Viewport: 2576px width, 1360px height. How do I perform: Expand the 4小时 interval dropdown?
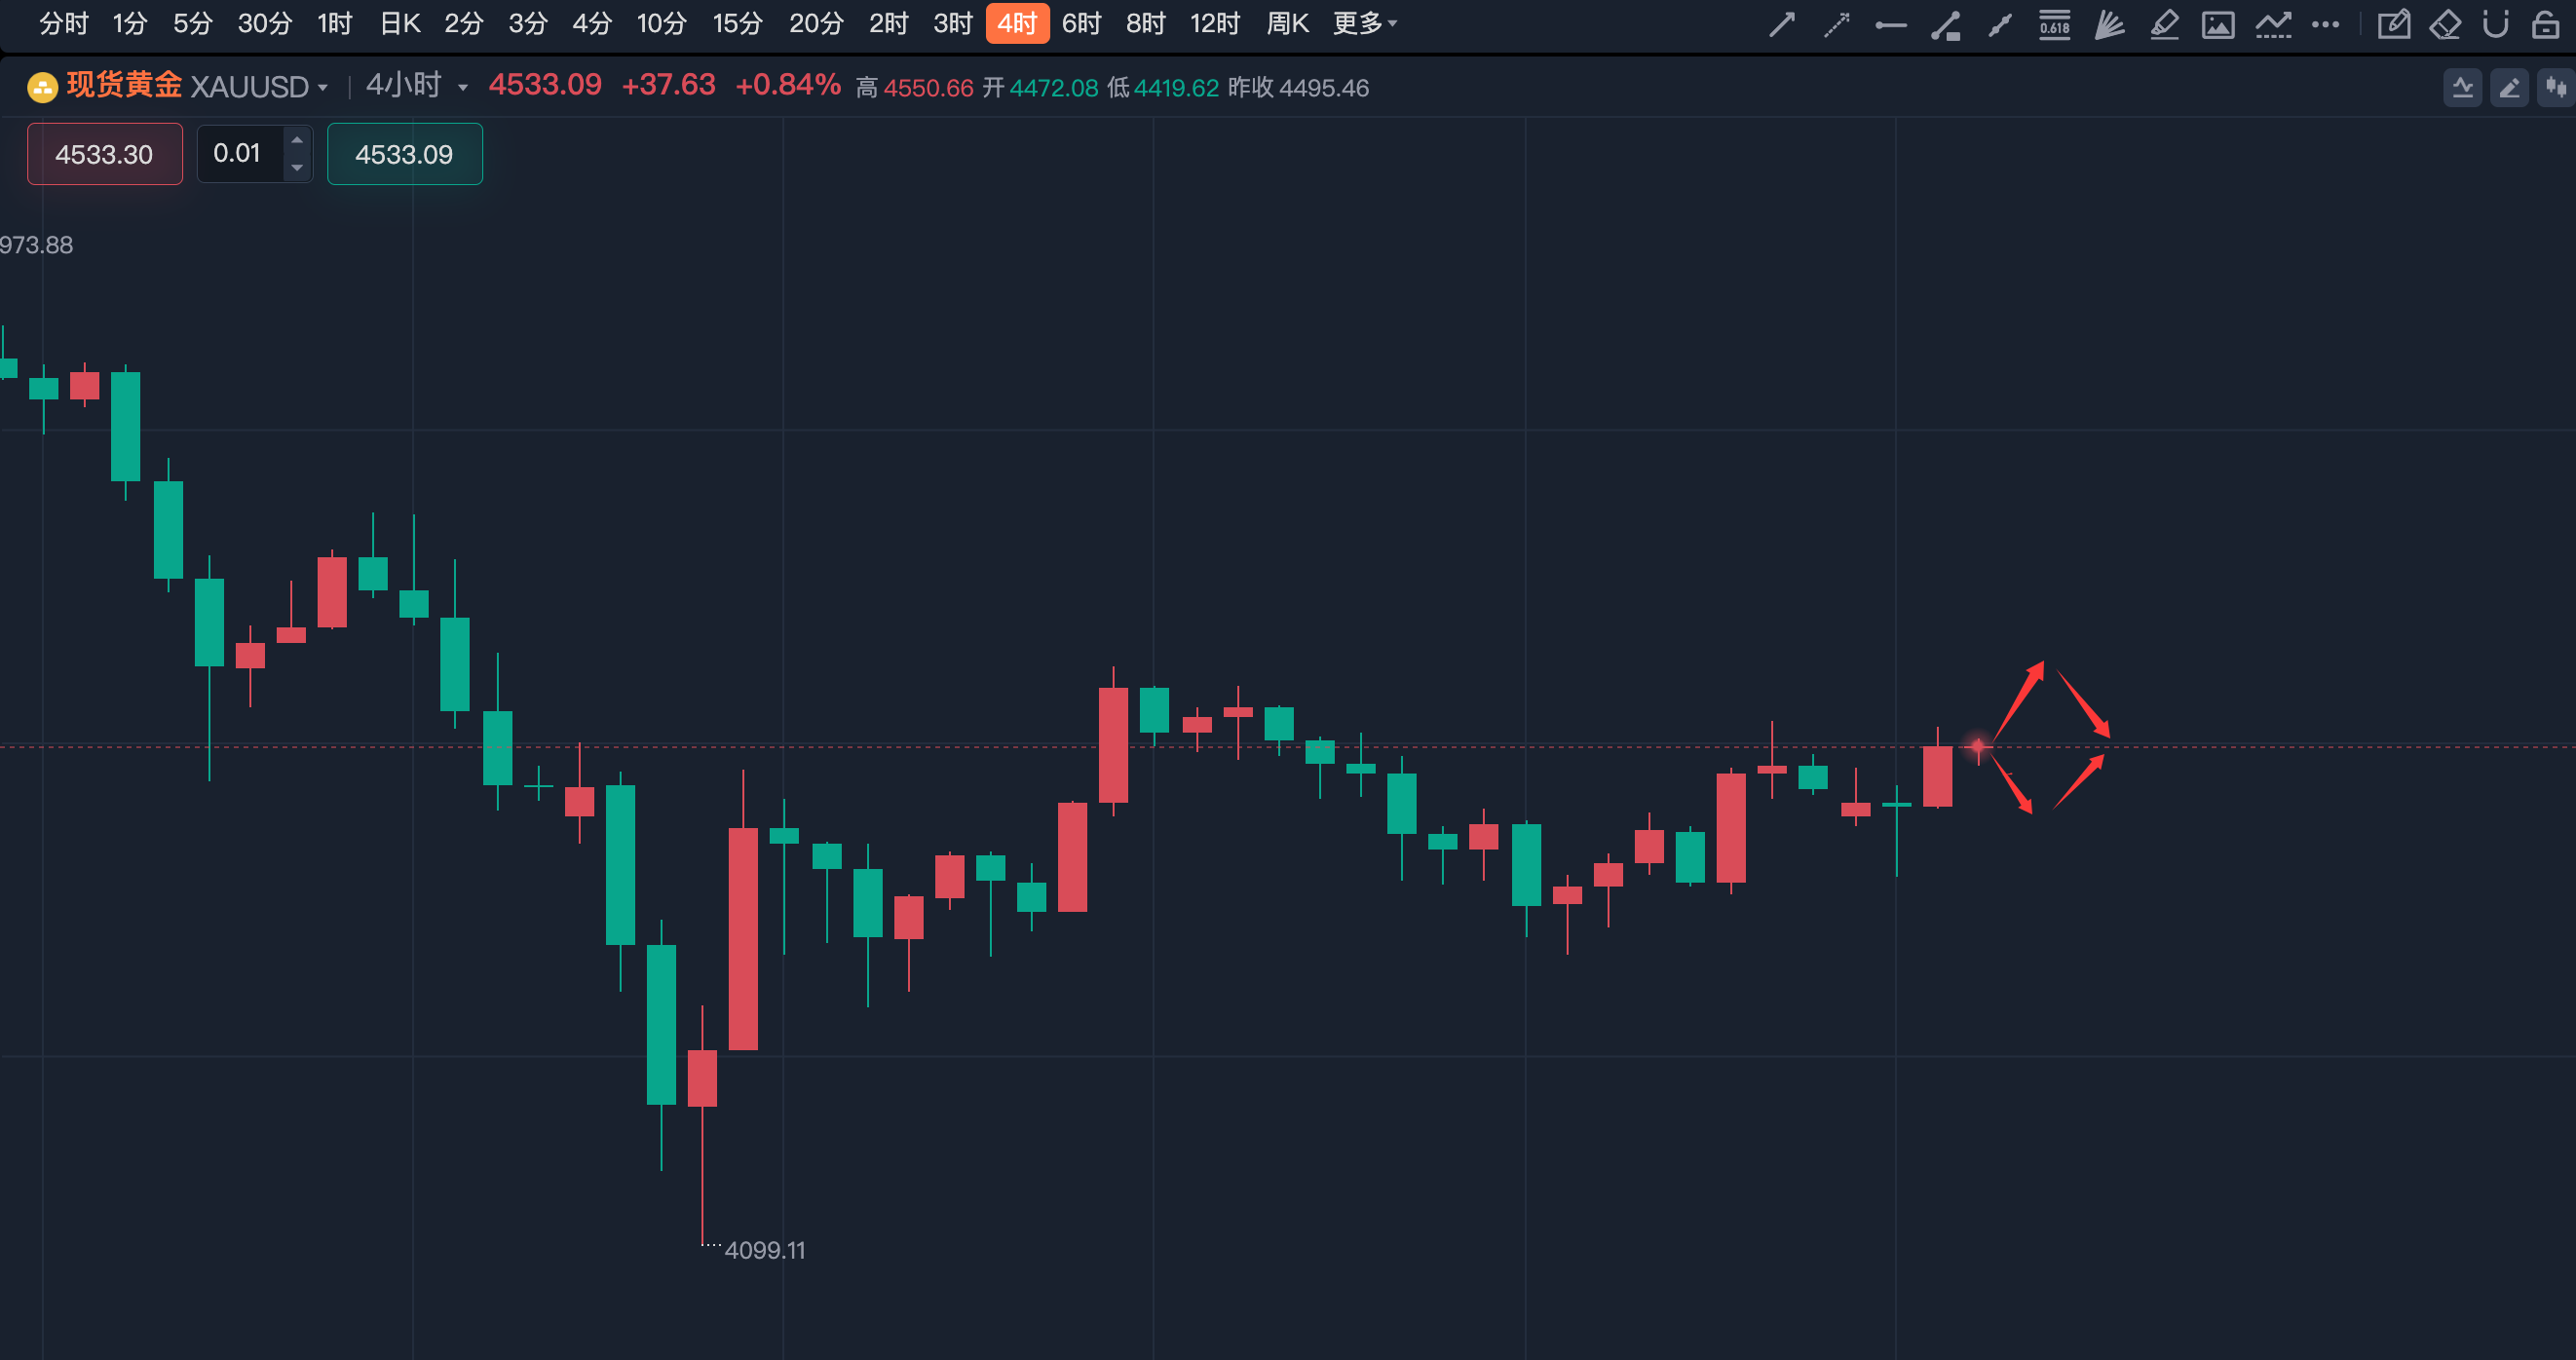pos(414,85)
